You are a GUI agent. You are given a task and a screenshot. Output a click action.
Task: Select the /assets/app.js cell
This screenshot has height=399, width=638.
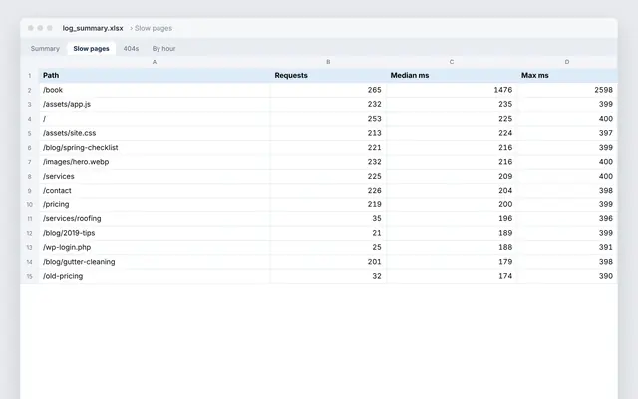click(155, 104)
